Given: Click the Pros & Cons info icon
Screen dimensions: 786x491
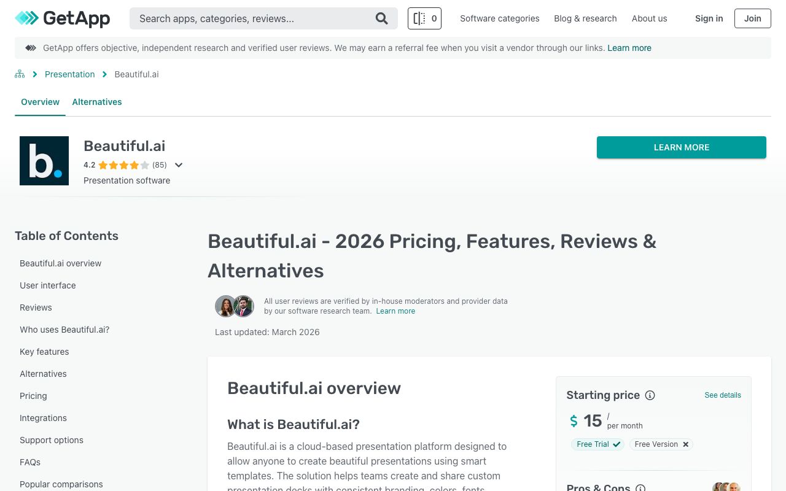Looking at the screenshot, I should click(x=640, y=489).
